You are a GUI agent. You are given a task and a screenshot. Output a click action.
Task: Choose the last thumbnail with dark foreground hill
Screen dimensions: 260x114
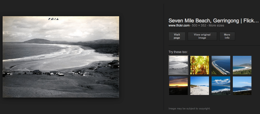point(242,86)
